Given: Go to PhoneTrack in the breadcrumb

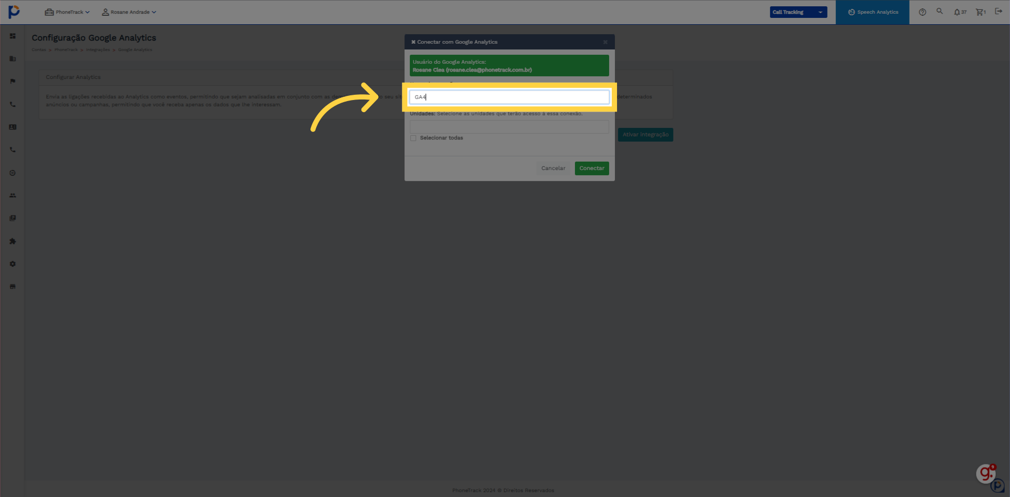Looking at the screenshot, I should click(x=66, y=50).
